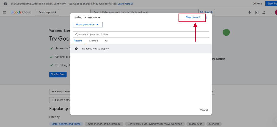Open the notifications bell

[x=264, y=12]
